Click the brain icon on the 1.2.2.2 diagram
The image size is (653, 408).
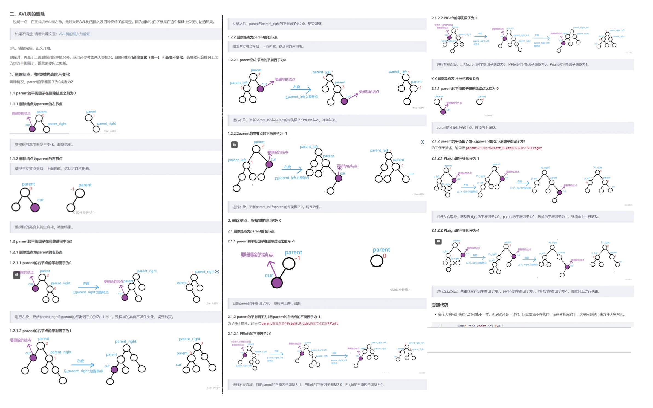pos(234,145)
